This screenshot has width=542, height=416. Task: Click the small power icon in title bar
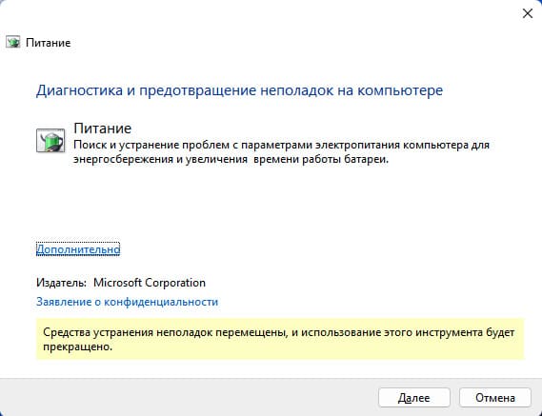click(12, 43)
